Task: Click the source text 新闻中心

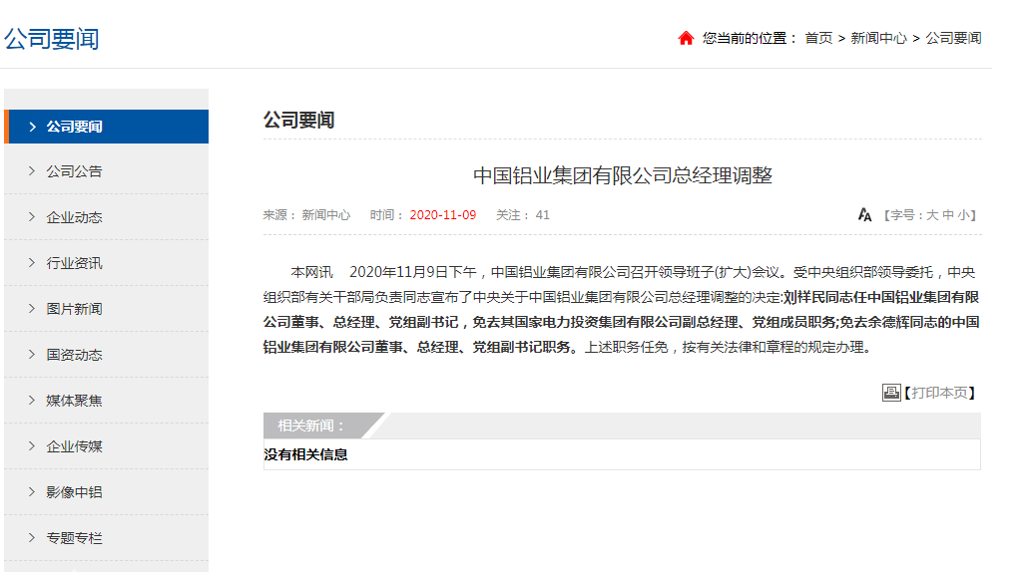Action: pos(325,215)
